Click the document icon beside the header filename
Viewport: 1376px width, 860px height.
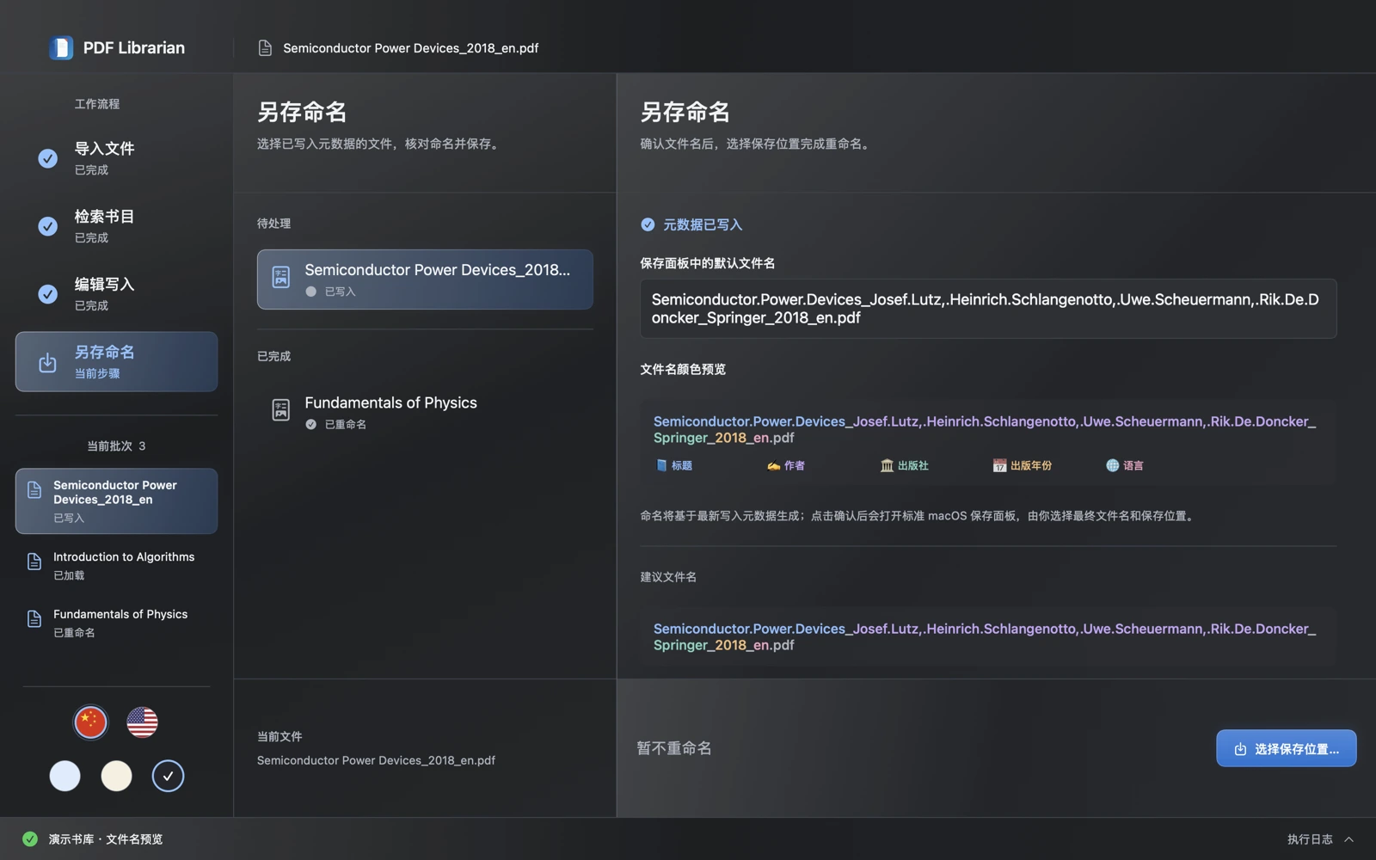(265, 48)
